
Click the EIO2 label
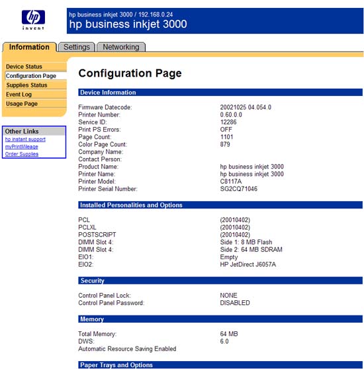pos(85,265)
